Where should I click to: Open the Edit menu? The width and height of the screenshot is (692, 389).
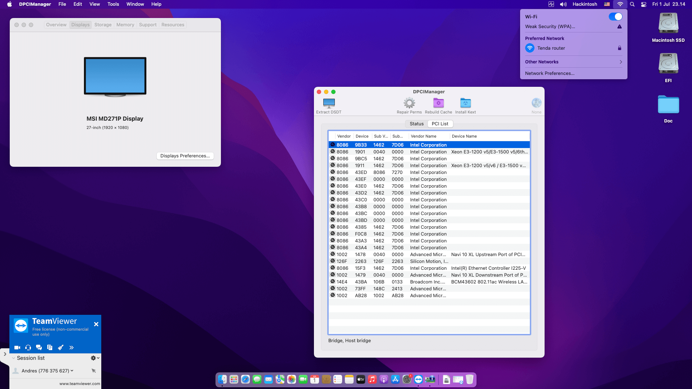coord(78,4)
